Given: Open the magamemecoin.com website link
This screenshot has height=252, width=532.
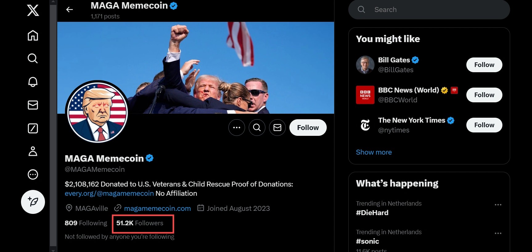Looking at the screenshot, I should tap(157, 208).
